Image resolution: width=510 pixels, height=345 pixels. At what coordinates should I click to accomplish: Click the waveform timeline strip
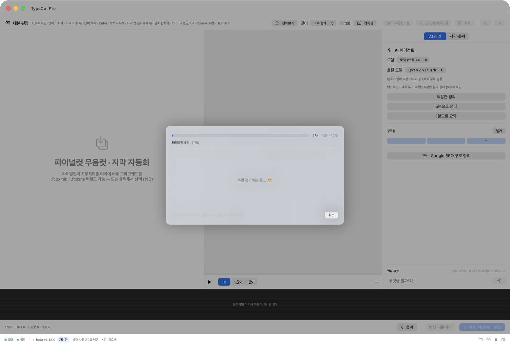[x=255, y=305]
